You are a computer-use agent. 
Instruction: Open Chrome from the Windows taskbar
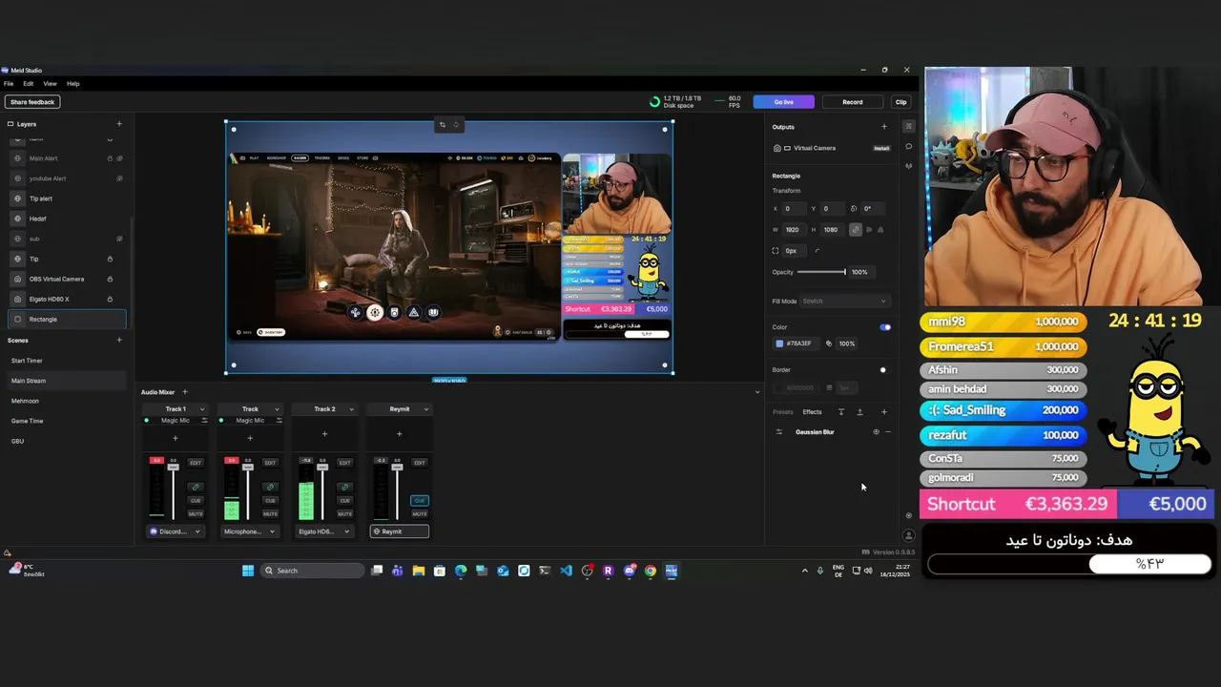[651, 571]
